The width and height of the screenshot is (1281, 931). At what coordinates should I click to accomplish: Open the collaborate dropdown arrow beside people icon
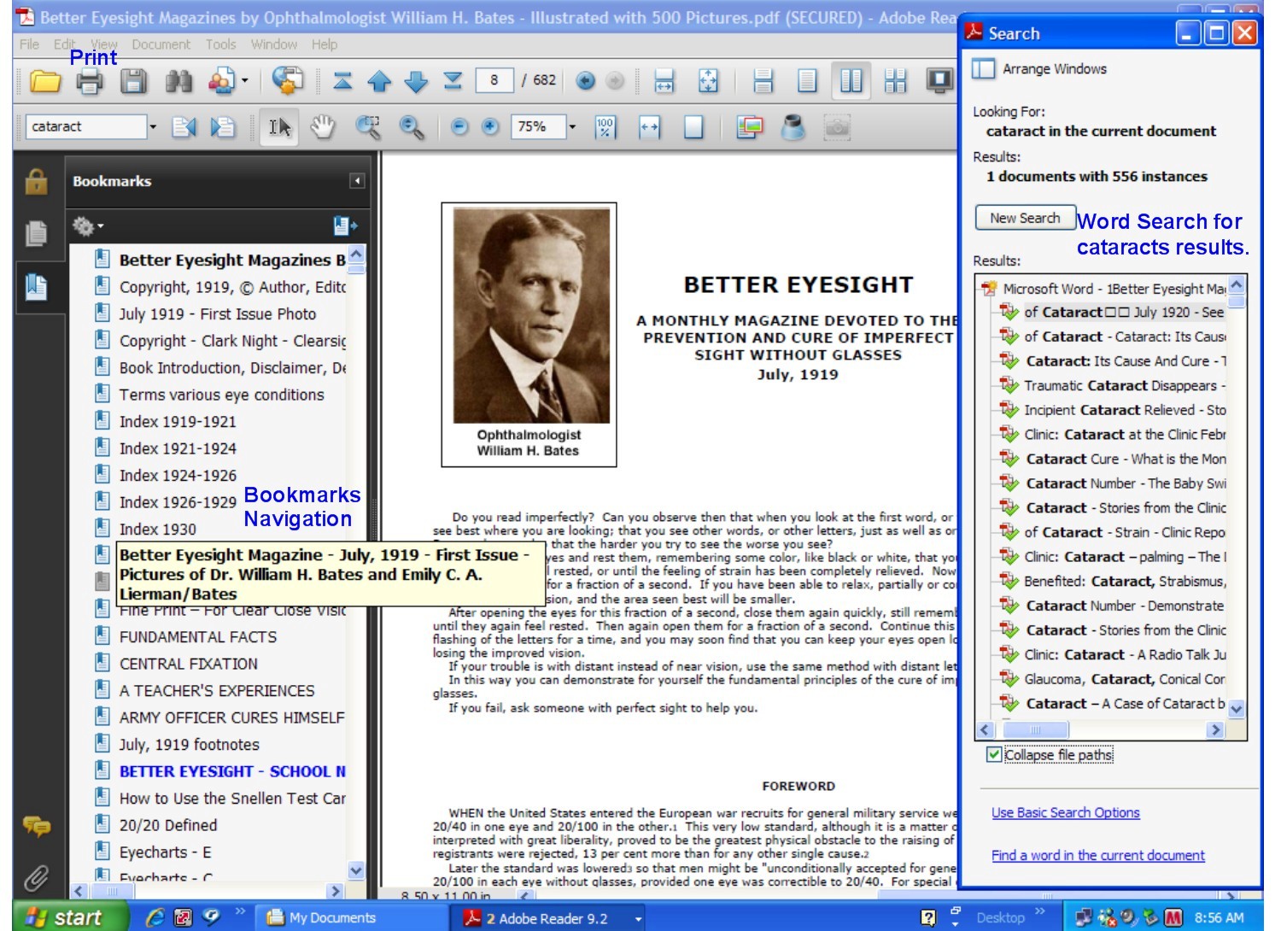tap(244, 81)
